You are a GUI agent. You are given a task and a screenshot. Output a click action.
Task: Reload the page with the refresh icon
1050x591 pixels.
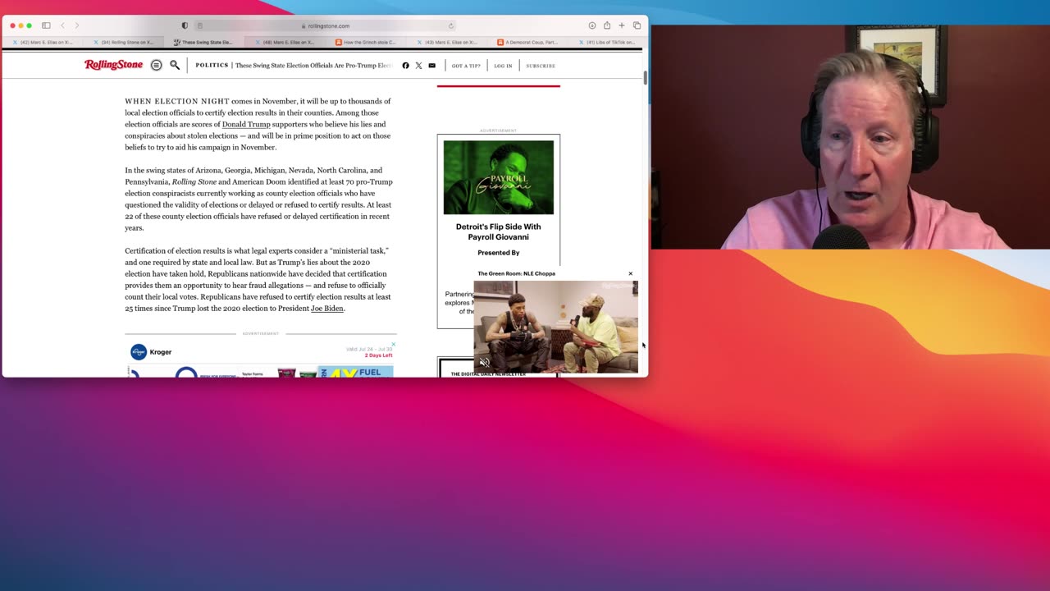pos(451,25)
